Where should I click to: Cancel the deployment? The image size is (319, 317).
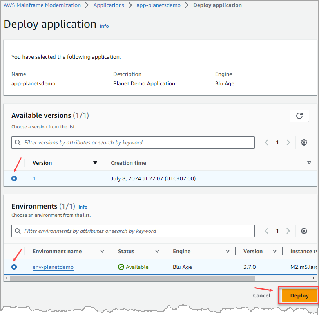coord(261,295)
